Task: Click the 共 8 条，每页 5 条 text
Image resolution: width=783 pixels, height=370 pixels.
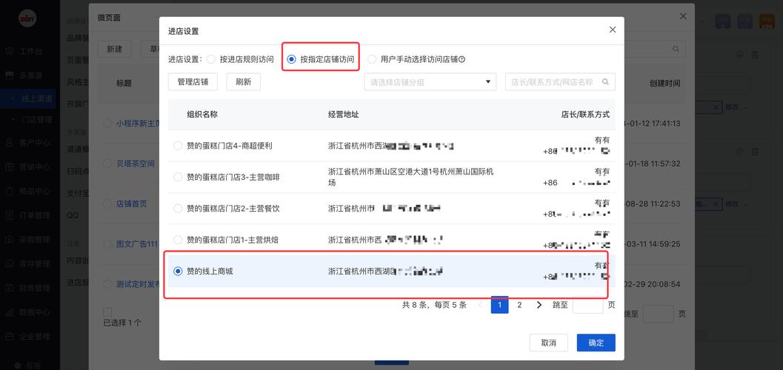Action: pos(434,305)
